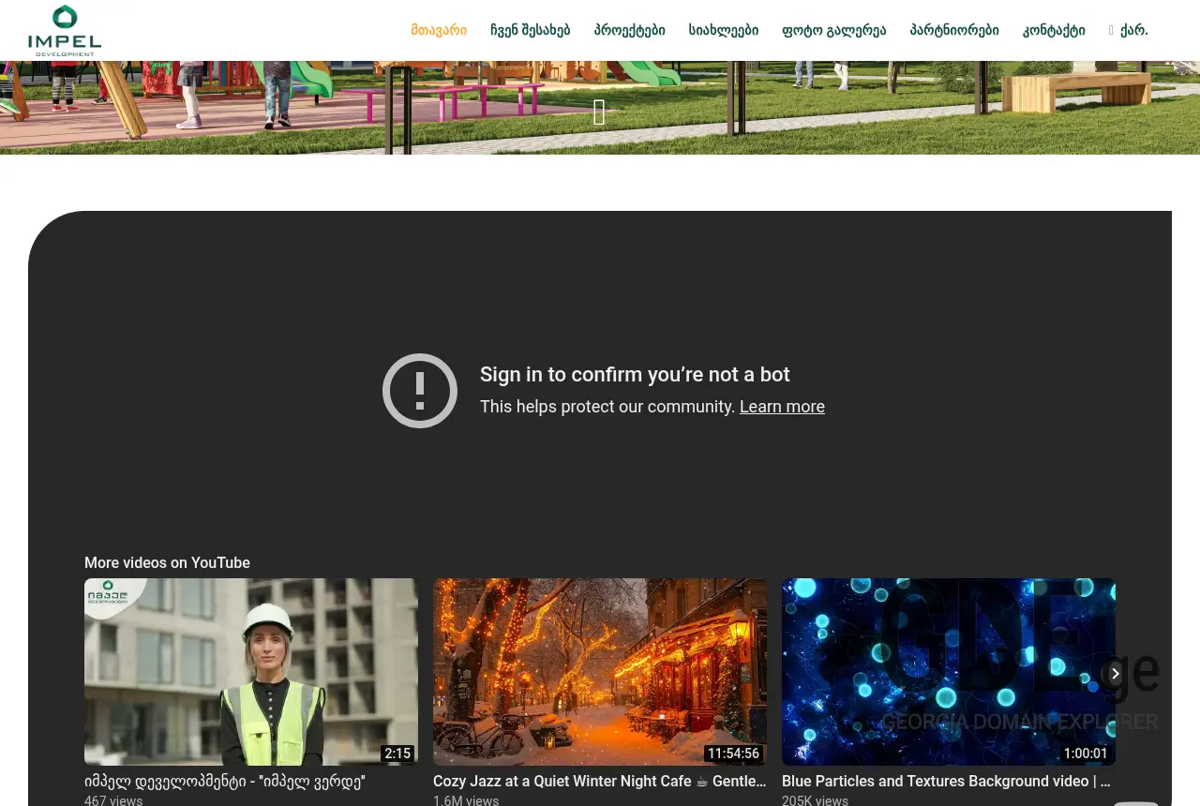Click the snowy cafe video thumbnail
The image size is (1200, 806).
tap(599, 672)
